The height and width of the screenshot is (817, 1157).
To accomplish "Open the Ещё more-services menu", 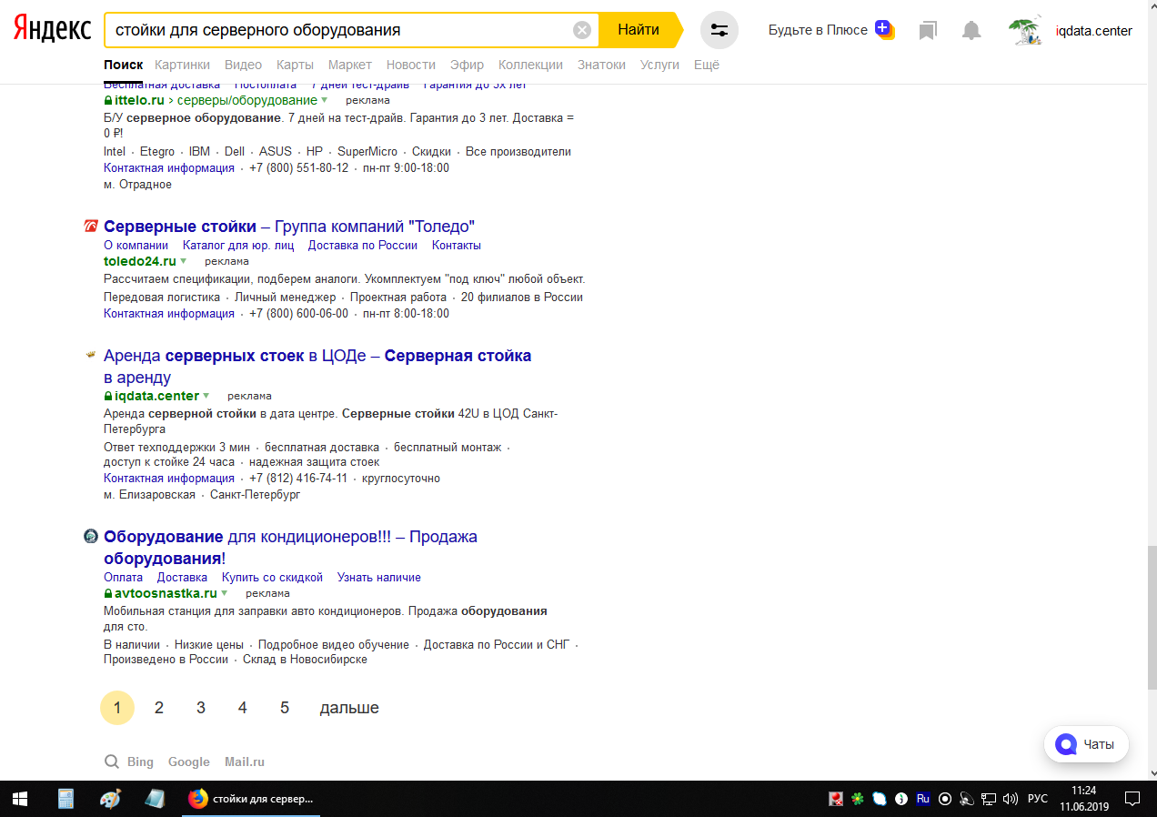I will coord(707,65).
